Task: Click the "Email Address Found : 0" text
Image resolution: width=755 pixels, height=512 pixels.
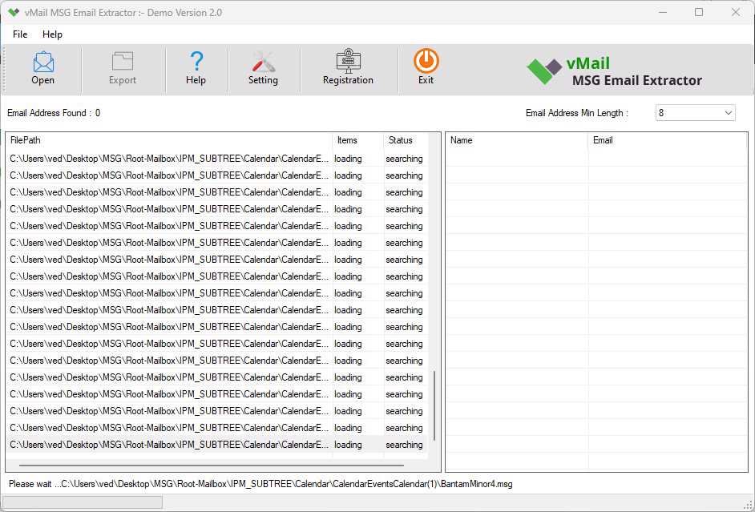Action: (x=54, y=113)
